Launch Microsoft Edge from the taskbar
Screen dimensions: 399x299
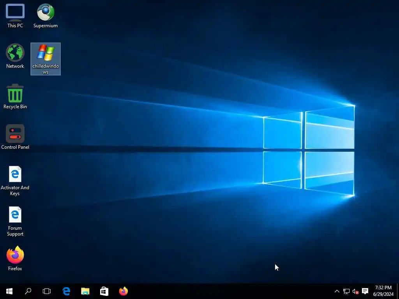tap(66, 291)
